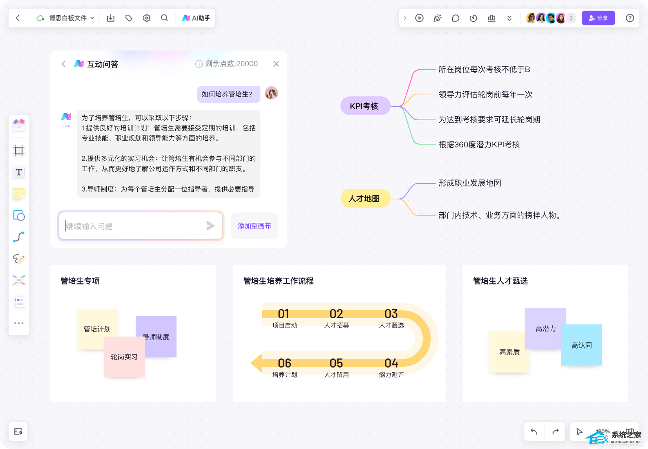Select step 01 项目启动

coord(284,319)
